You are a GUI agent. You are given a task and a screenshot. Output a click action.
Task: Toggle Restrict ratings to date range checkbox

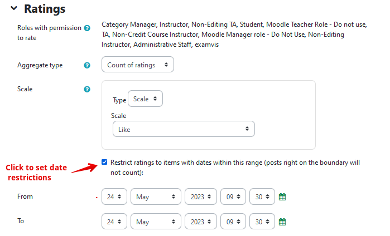[105, 162]
